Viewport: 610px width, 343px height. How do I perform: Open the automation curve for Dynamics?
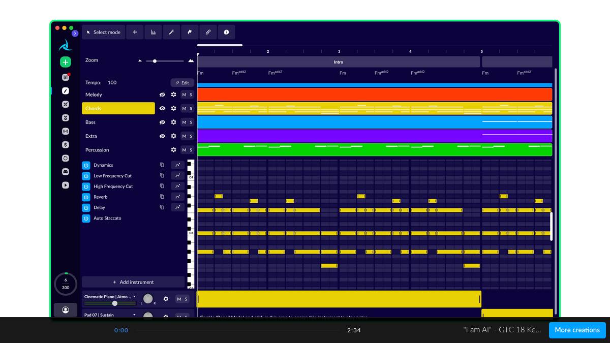click(178, 165)
